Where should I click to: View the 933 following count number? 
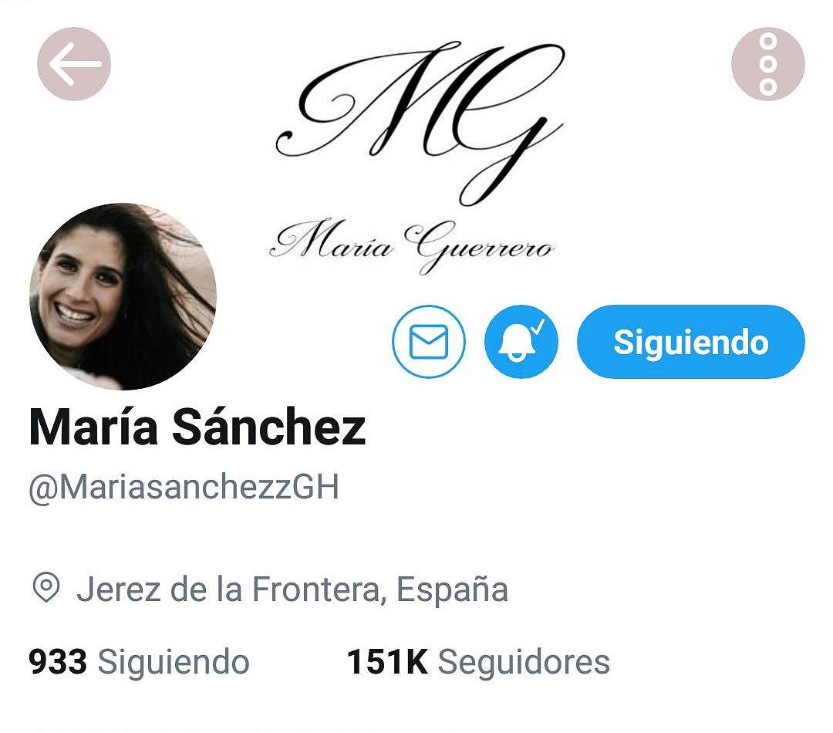coord(58,662)
